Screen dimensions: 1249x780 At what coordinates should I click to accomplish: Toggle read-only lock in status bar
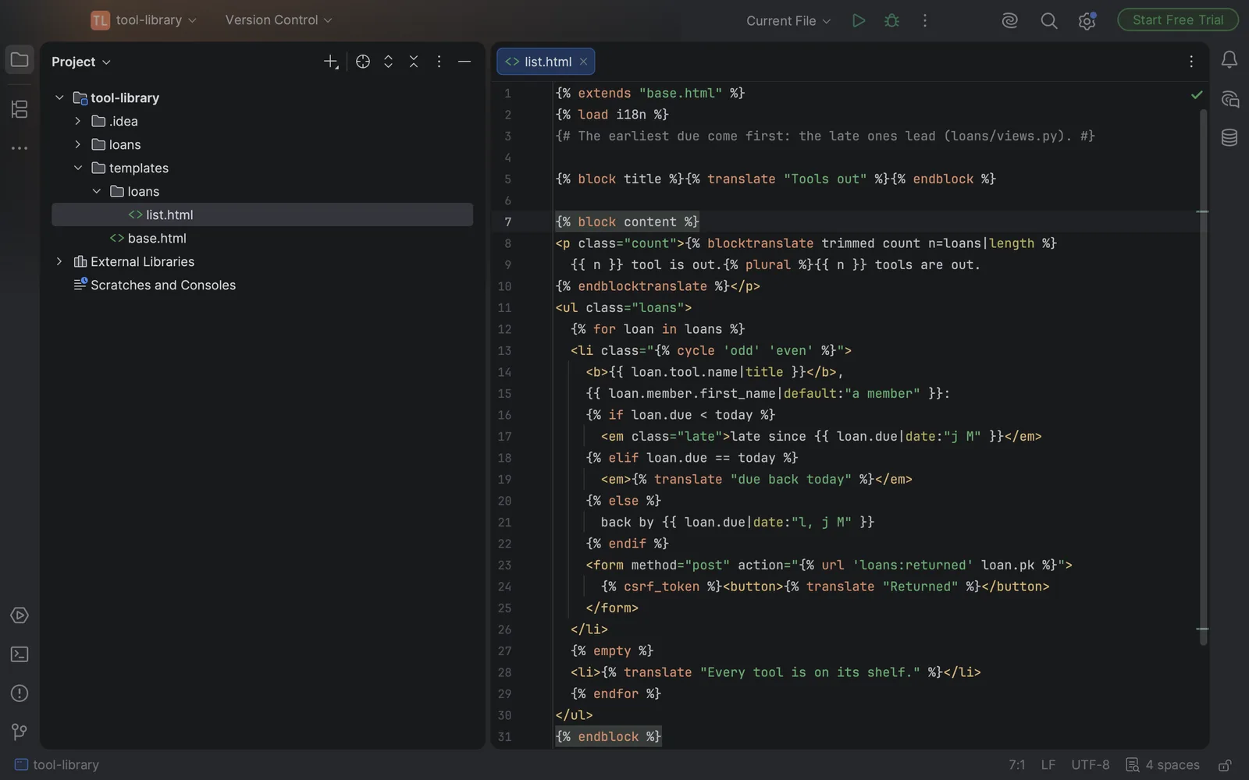1226,765
